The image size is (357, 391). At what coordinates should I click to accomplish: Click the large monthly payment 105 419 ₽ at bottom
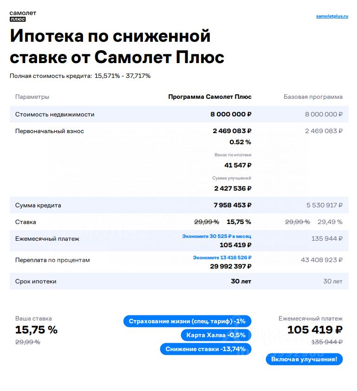315,330
